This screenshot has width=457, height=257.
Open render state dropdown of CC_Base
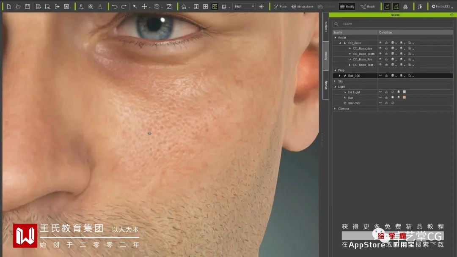[x=394, y=43]
